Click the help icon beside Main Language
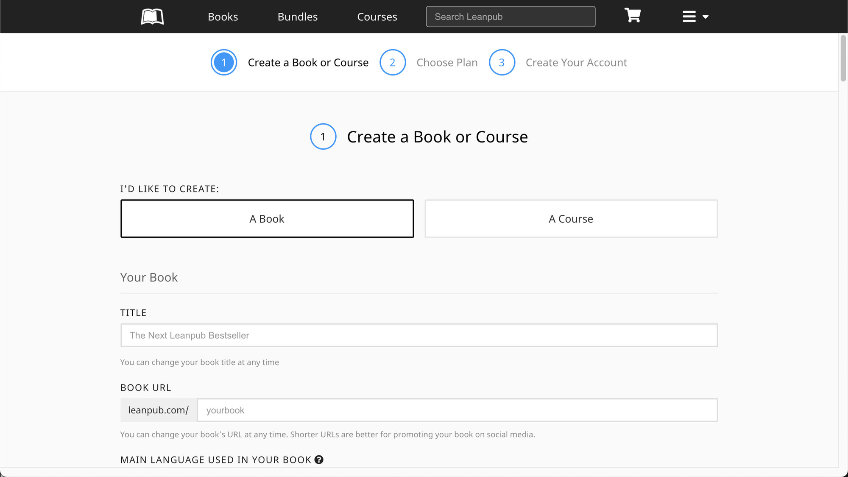 319,460
